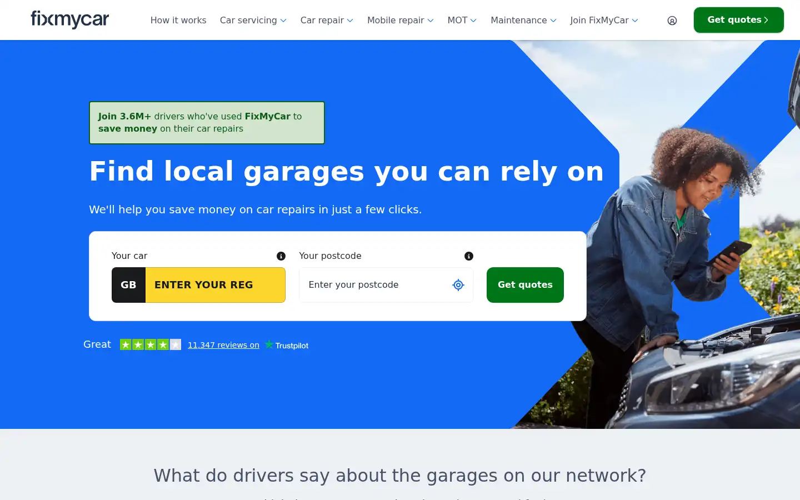Click the GB plate badge
The image size is (800, 500).
128,285
